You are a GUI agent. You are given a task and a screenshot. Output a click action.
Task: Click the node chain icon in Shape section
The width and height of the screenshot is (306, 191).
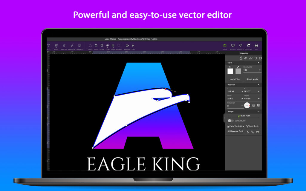[253, 132]
